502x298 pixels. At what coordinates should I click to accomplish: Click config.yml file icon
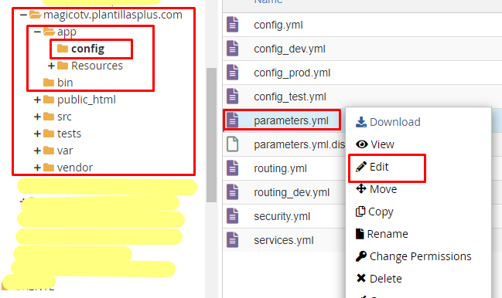[x=232, y=25]
